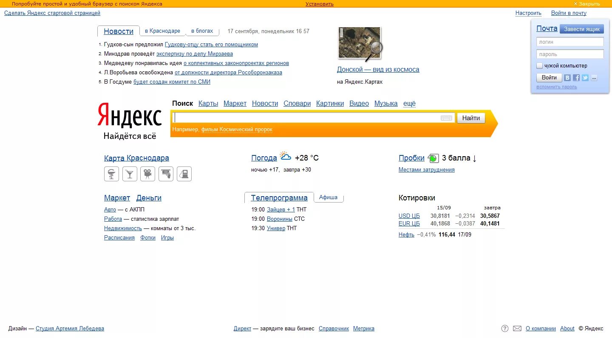Open Маркет in the search navigation
The height and width of the screenshot is (338, 612).
point(235,103)
